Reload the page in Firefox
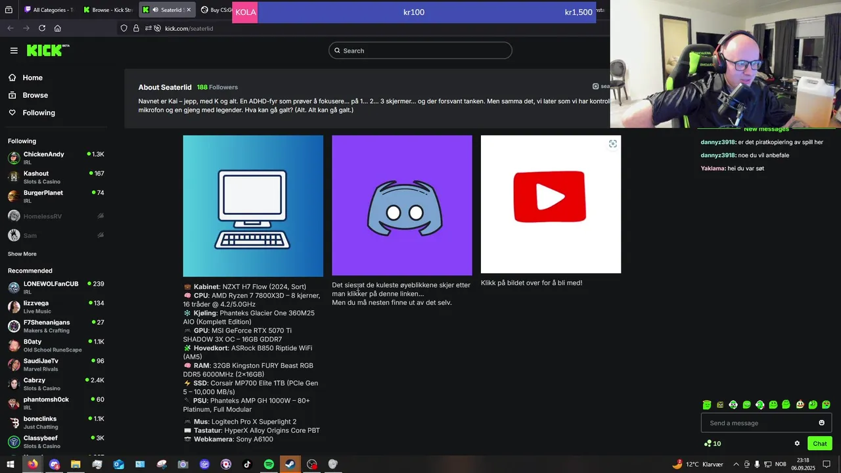The width and height of the screenshot is (841, 473). coord(42,28)
